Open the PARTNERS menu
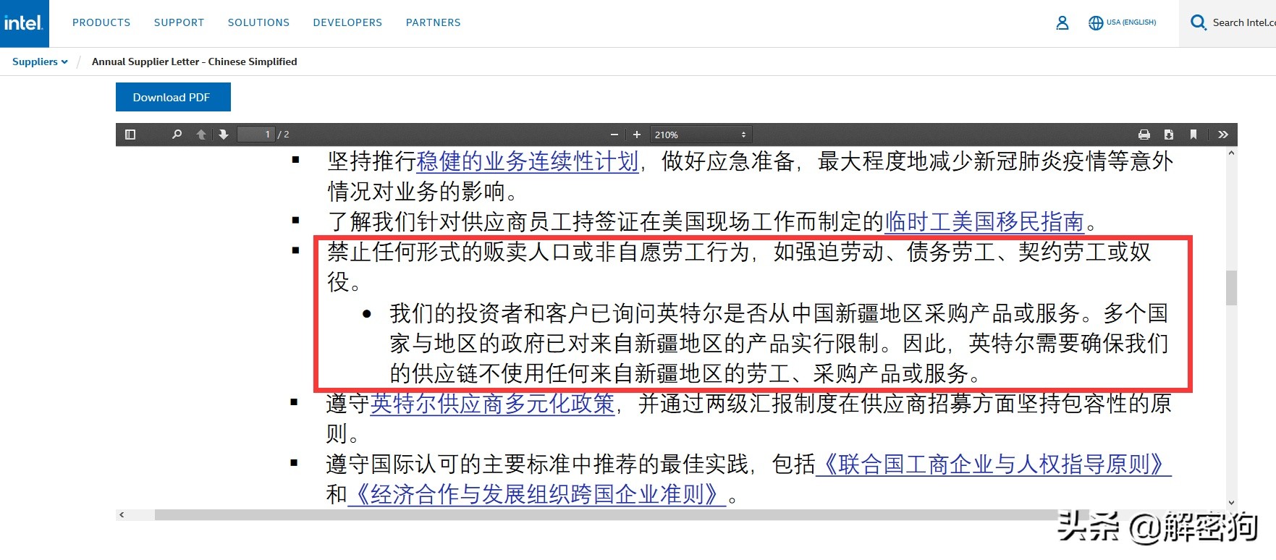 (433, 22)
